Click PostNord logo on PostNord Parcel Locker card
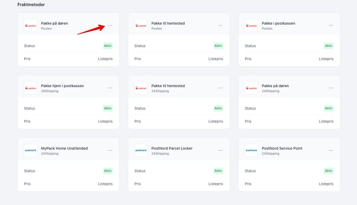The width and height of the screenshot is (357, 205). 141,151
